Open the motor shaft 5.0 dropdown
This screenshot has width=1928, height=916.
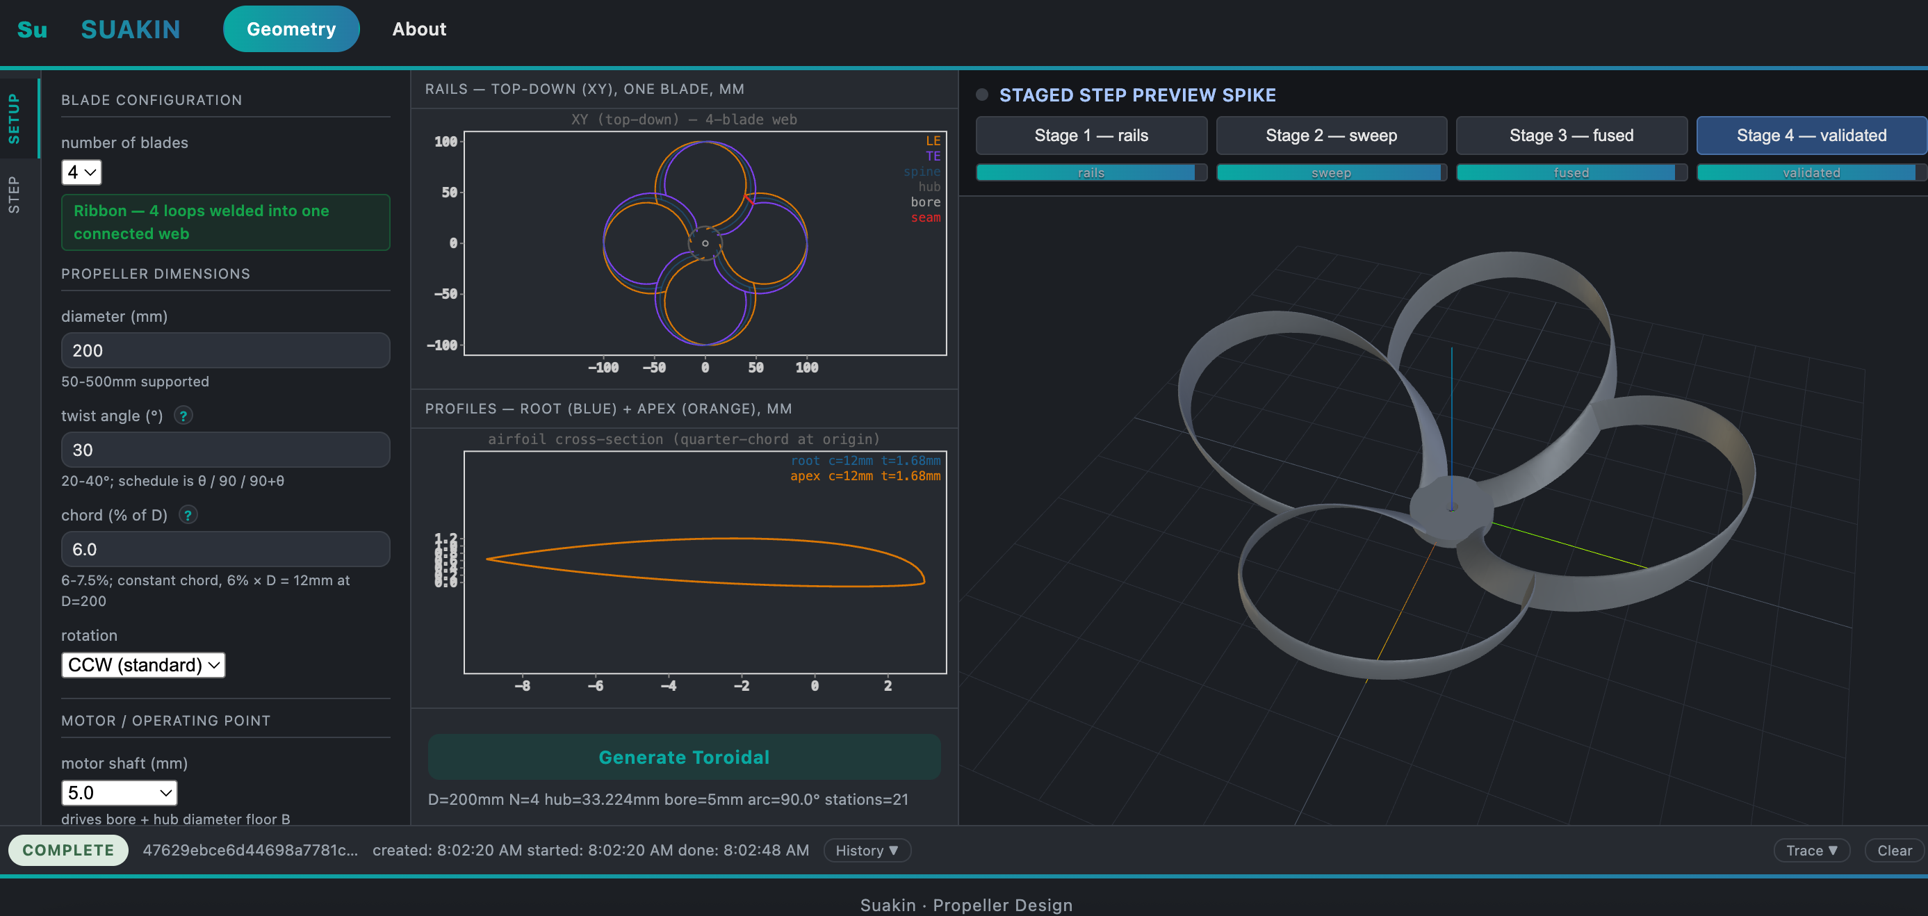click(x=119, y=792)
